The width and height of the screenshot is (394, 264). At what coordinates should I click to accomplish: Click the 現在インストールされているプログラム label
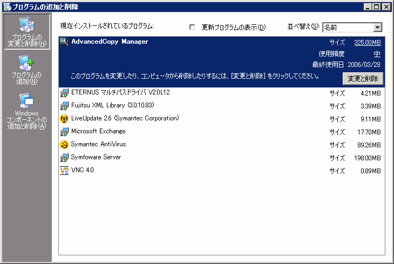coord(107,26)
